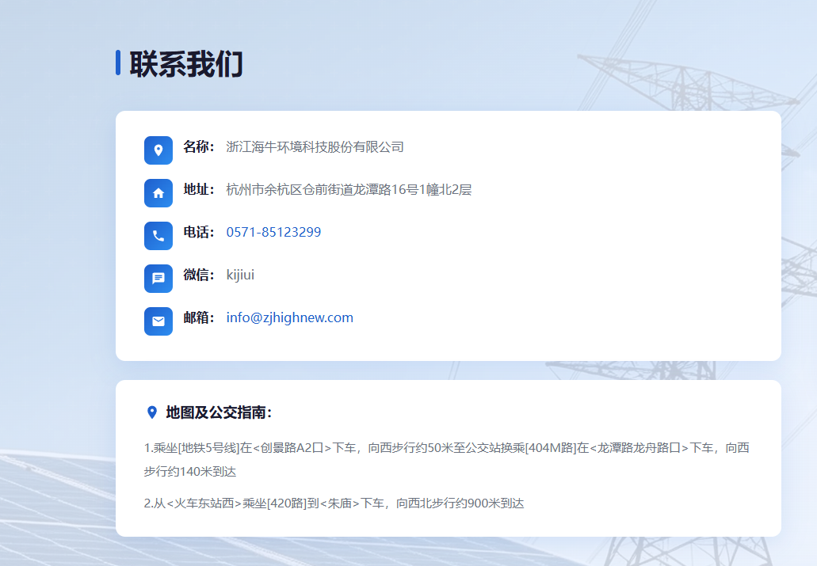Select the address text 杭州市余杭区仓前街道龙潭路16号1幢北2层
The height and width of the screenshot is (566, 817).
click(349, 189)
